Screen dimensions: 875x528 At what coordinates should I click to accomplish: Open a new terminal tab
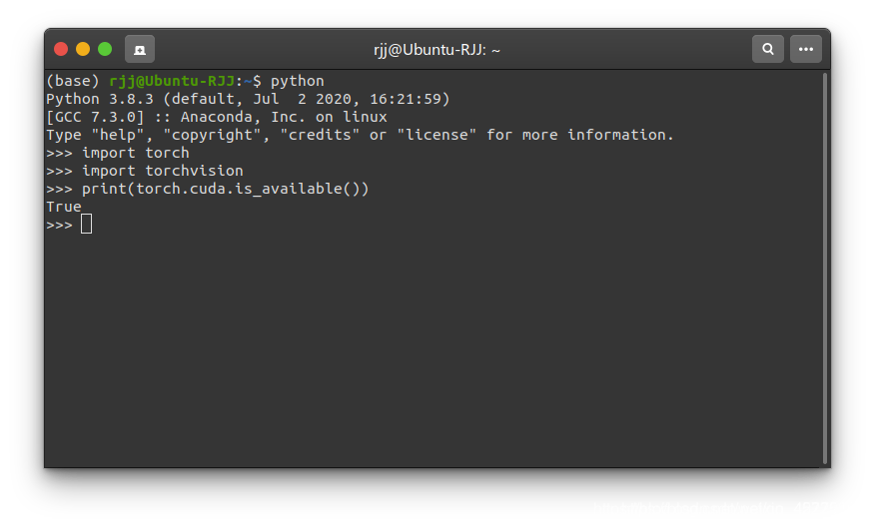pos(140,50)
